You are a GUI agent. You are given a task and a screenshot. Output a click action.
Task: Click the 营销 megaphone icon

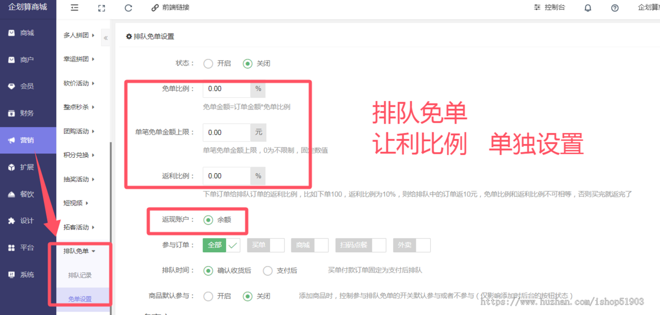pyautogui.click(x=12, y=140)
